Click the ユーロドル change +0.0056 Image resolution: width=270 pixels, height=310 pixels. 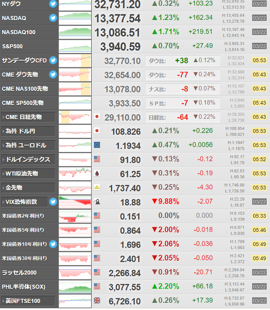201,145
